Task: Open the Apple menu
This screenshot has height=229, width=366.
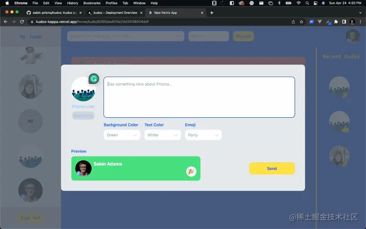Action: coord(7,3)
